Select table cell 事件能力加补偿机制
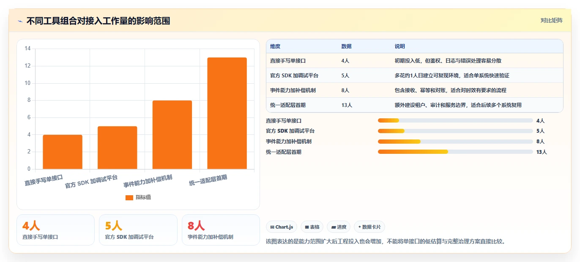This screenshot has width=580, height=262. tap(293, 90)
